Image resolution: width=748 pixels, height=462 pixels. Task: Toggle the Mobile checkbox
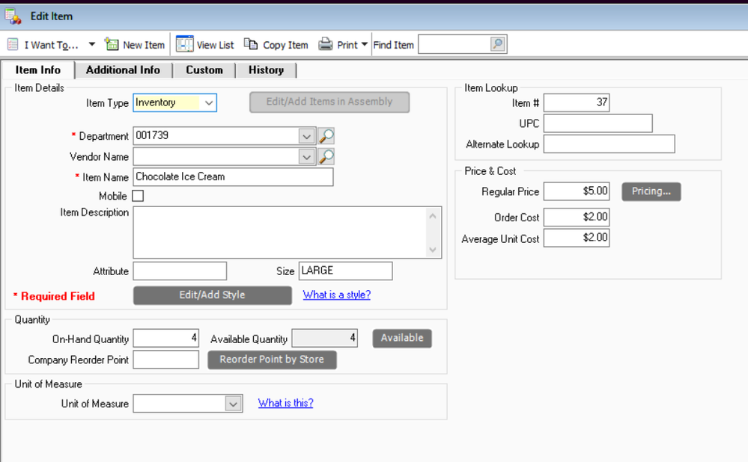click(137, 196)
